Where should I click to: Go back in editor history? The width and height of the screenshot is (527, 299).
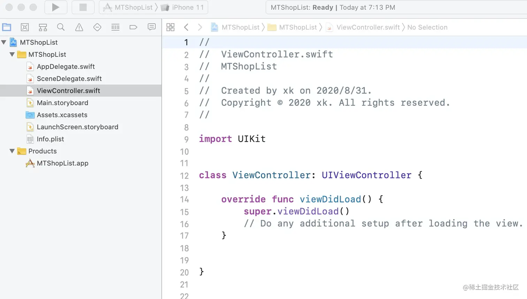click(x=186, y=27)
